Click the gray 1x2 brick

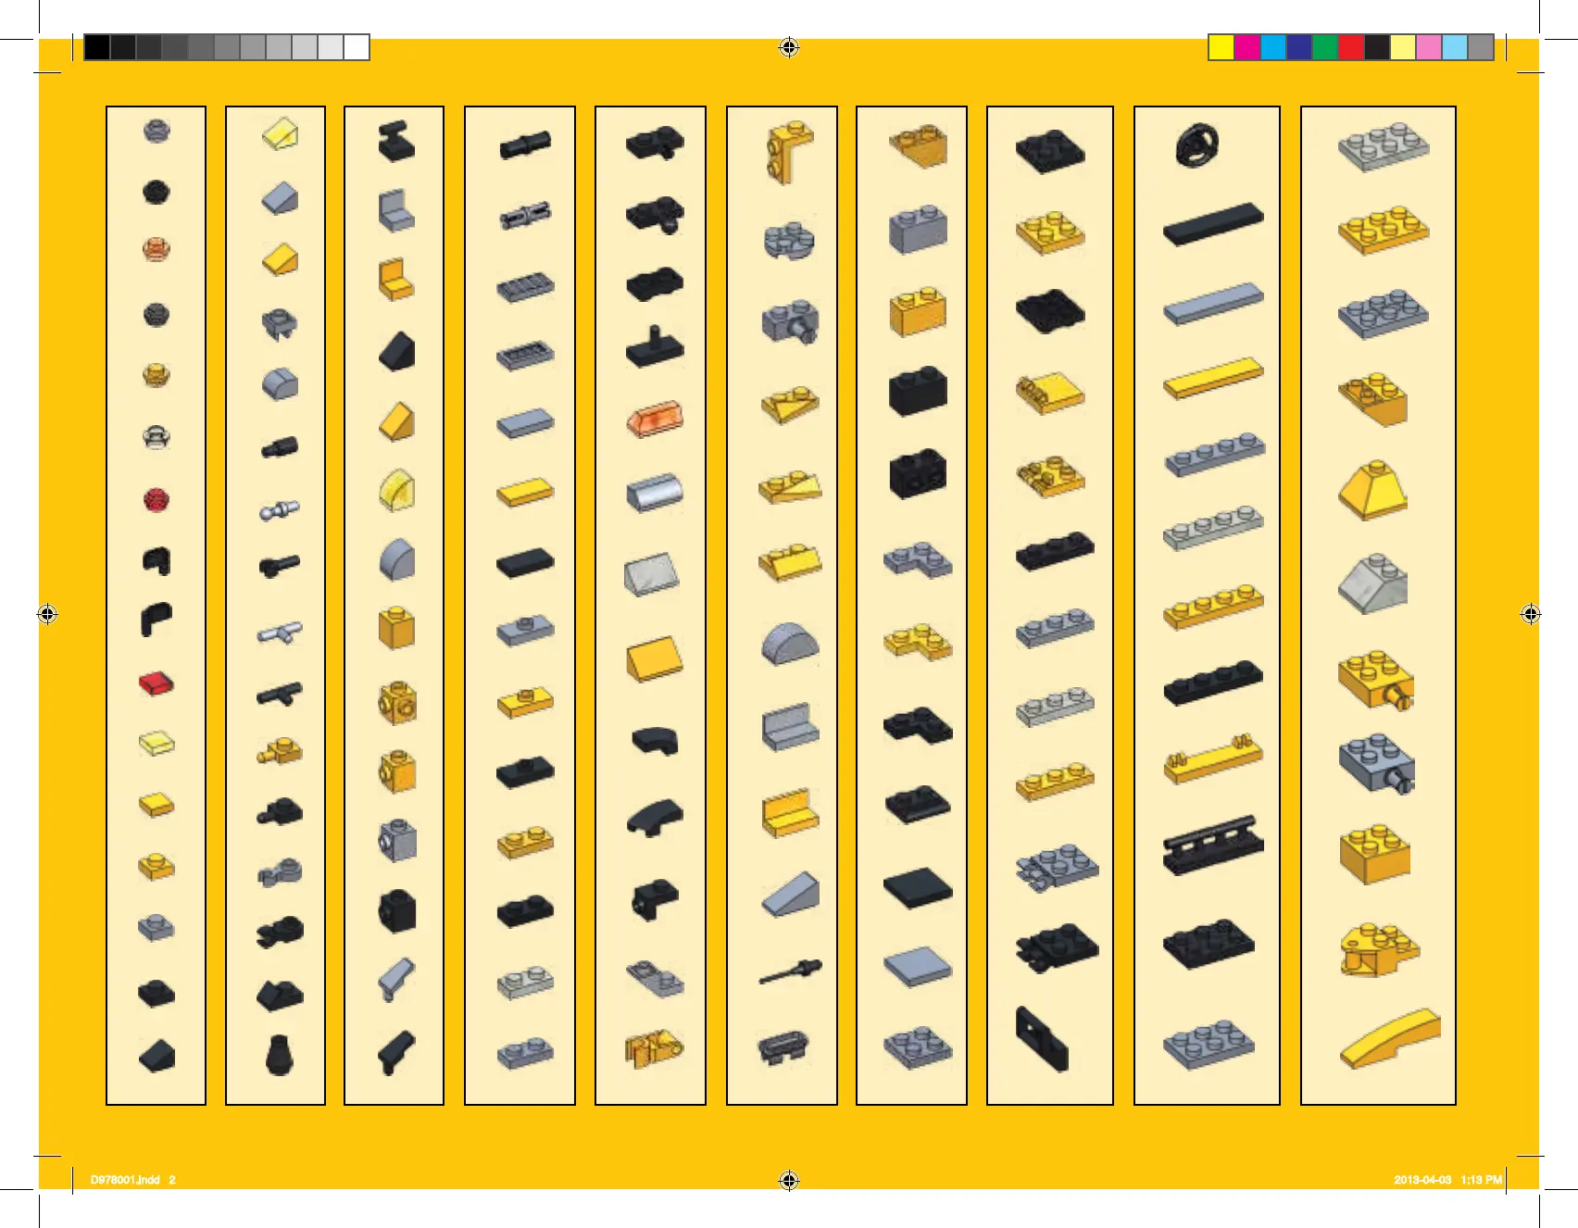tap(918, 229)
